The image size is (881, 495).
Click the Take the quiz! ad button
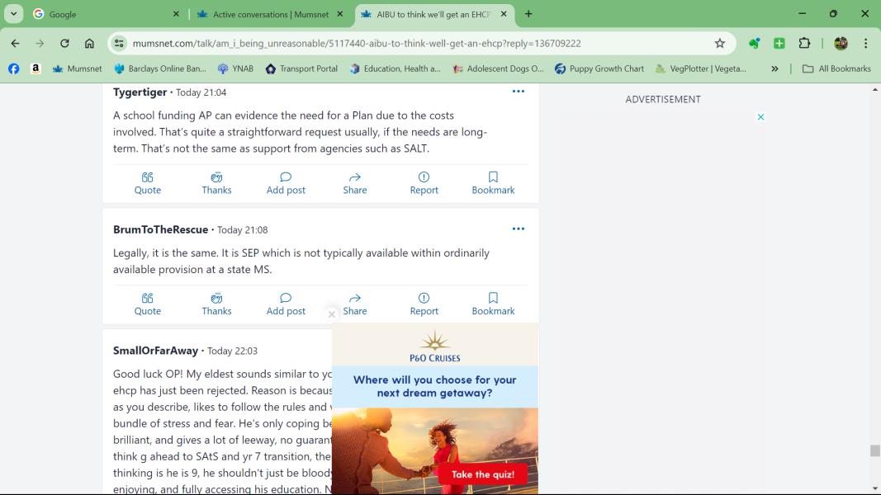click(x=482, y=474)
